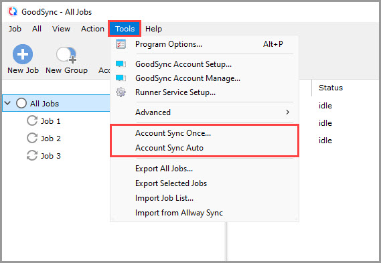Choose Import Job List
Image resolution: width=381 pixels, height=263 pixels.
point(205,198)
